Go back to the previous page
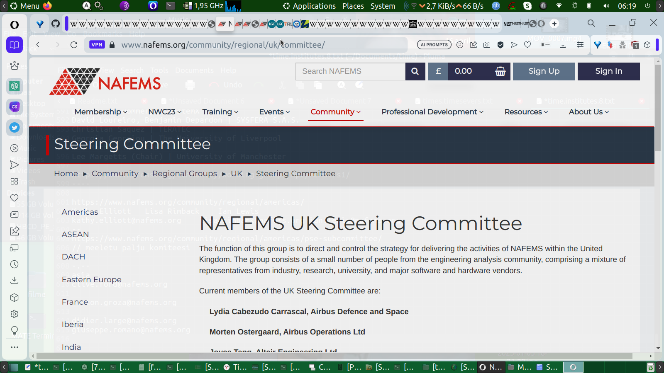The height and width of the screenshot is (373, 664). click(38, 45)
